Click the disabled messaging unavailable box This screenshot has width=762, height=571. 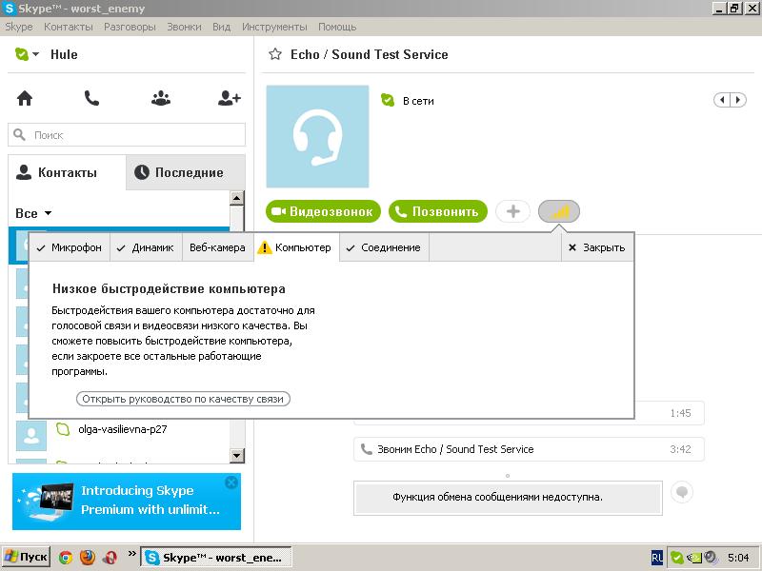click(x=508, y=497)
